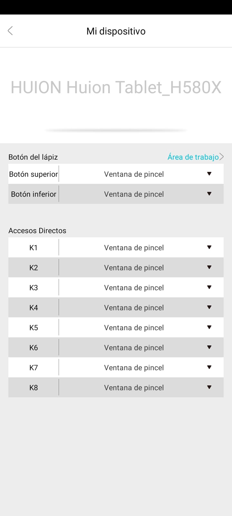
Task: Open the Área de trabajo link
Action: coord(193,157)
